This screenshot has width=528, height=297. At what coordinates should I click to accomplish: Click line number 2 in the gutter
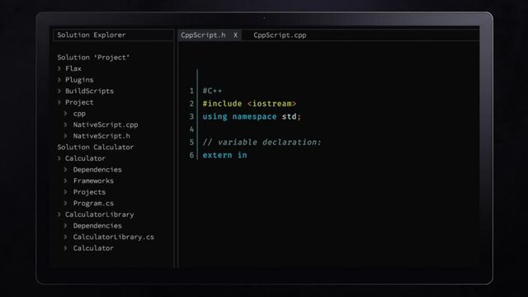point(191,103)
